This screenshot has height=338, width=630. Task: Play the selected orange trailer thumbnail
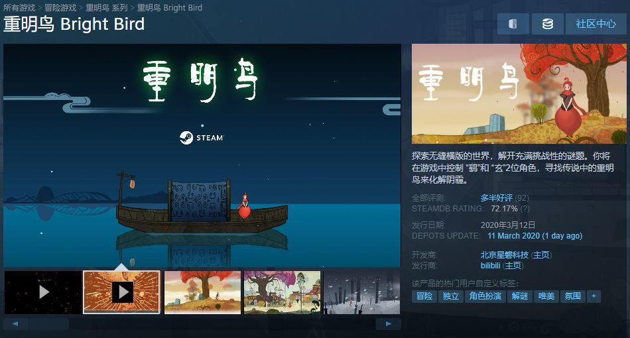coord(122,292)
